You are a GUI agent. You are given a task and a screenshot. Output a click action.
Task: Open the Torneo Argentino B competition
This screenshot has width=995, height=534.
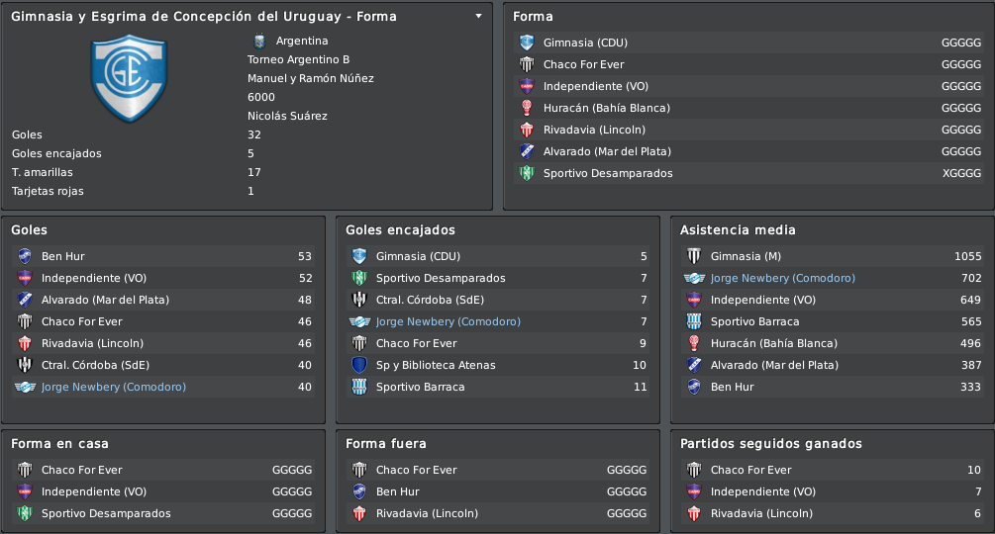tap(298, 59)
